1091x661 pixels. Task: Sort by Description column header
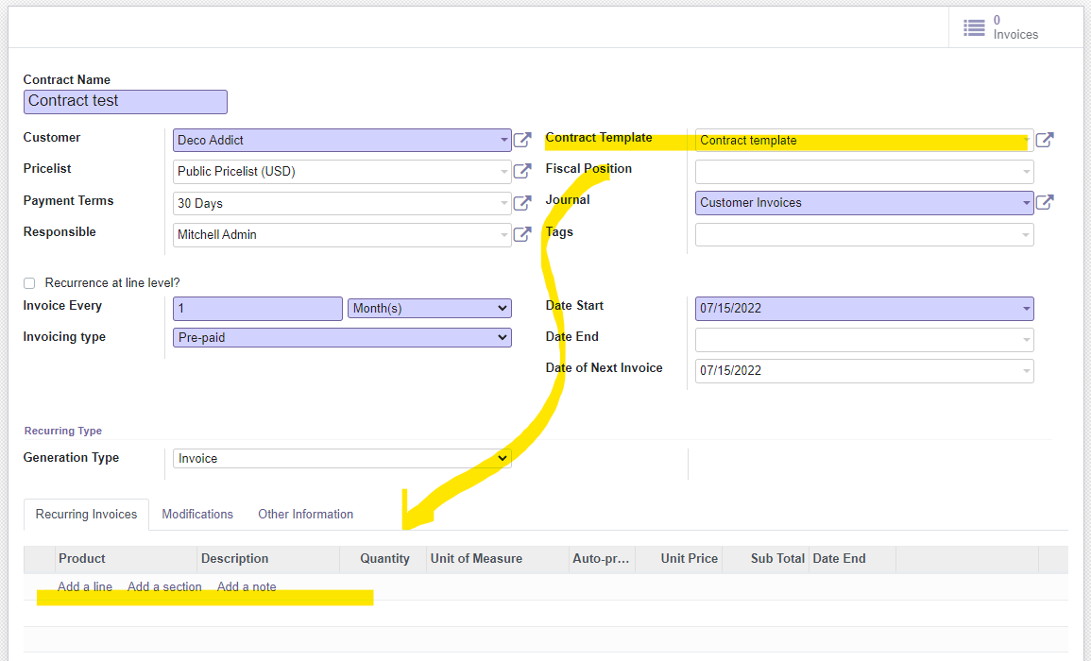[268, 559]
